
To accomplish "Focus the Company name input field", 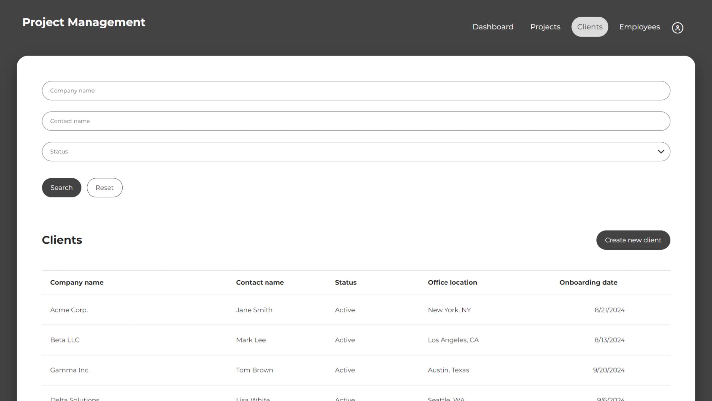I will pos(356,90).
